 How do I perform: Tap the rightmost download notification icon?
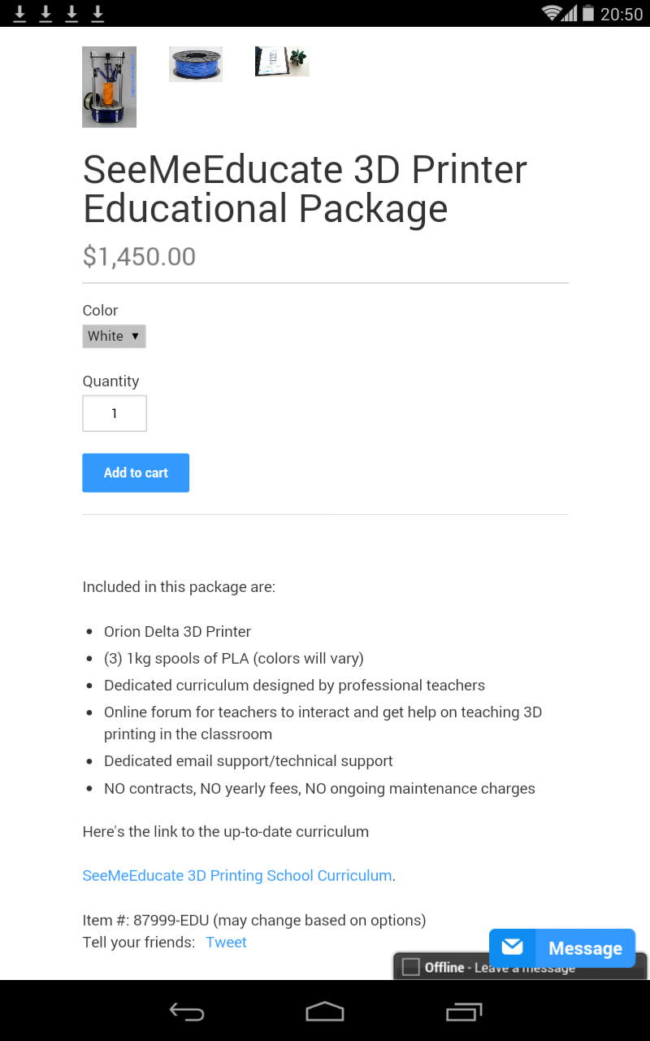[x=97, y=13]
